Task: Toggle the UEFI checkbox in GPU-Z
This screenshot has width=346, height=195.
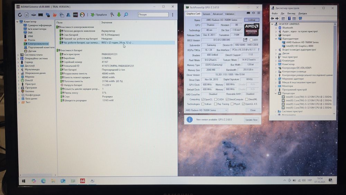Action: click(251, 40)
